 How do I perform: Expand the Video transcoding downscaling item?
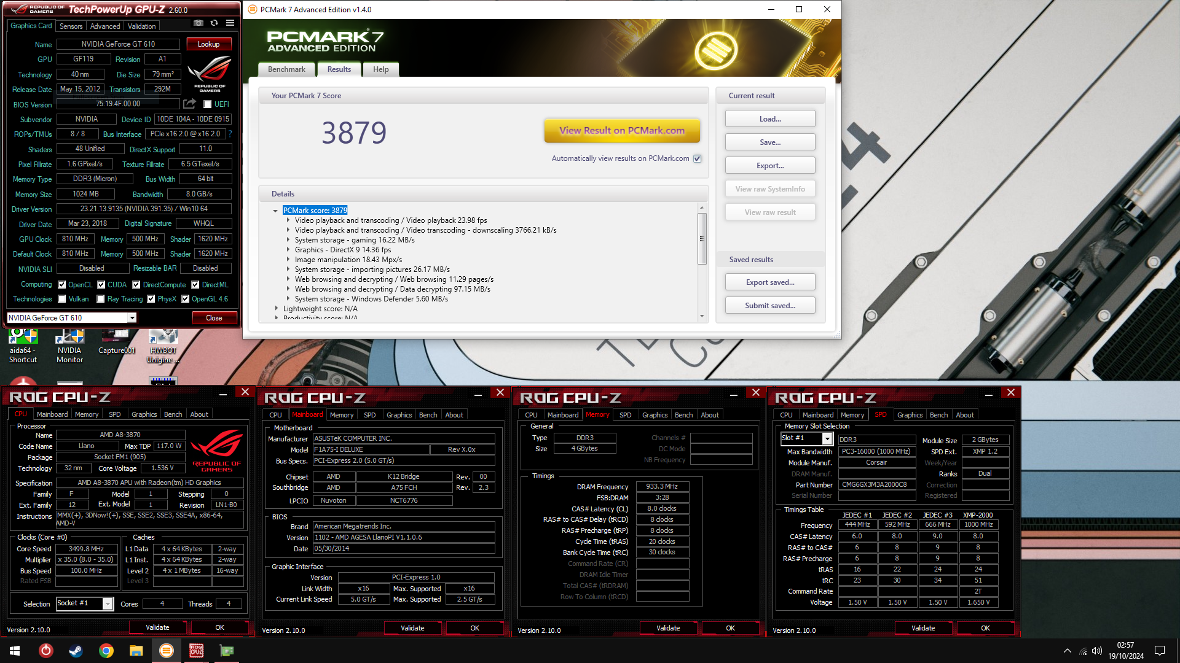click(288, 230)
